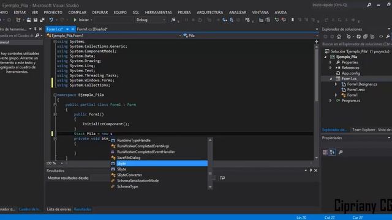Select App.config in Solution Explorer
The image size is (392, 220).
coord(351,73)
